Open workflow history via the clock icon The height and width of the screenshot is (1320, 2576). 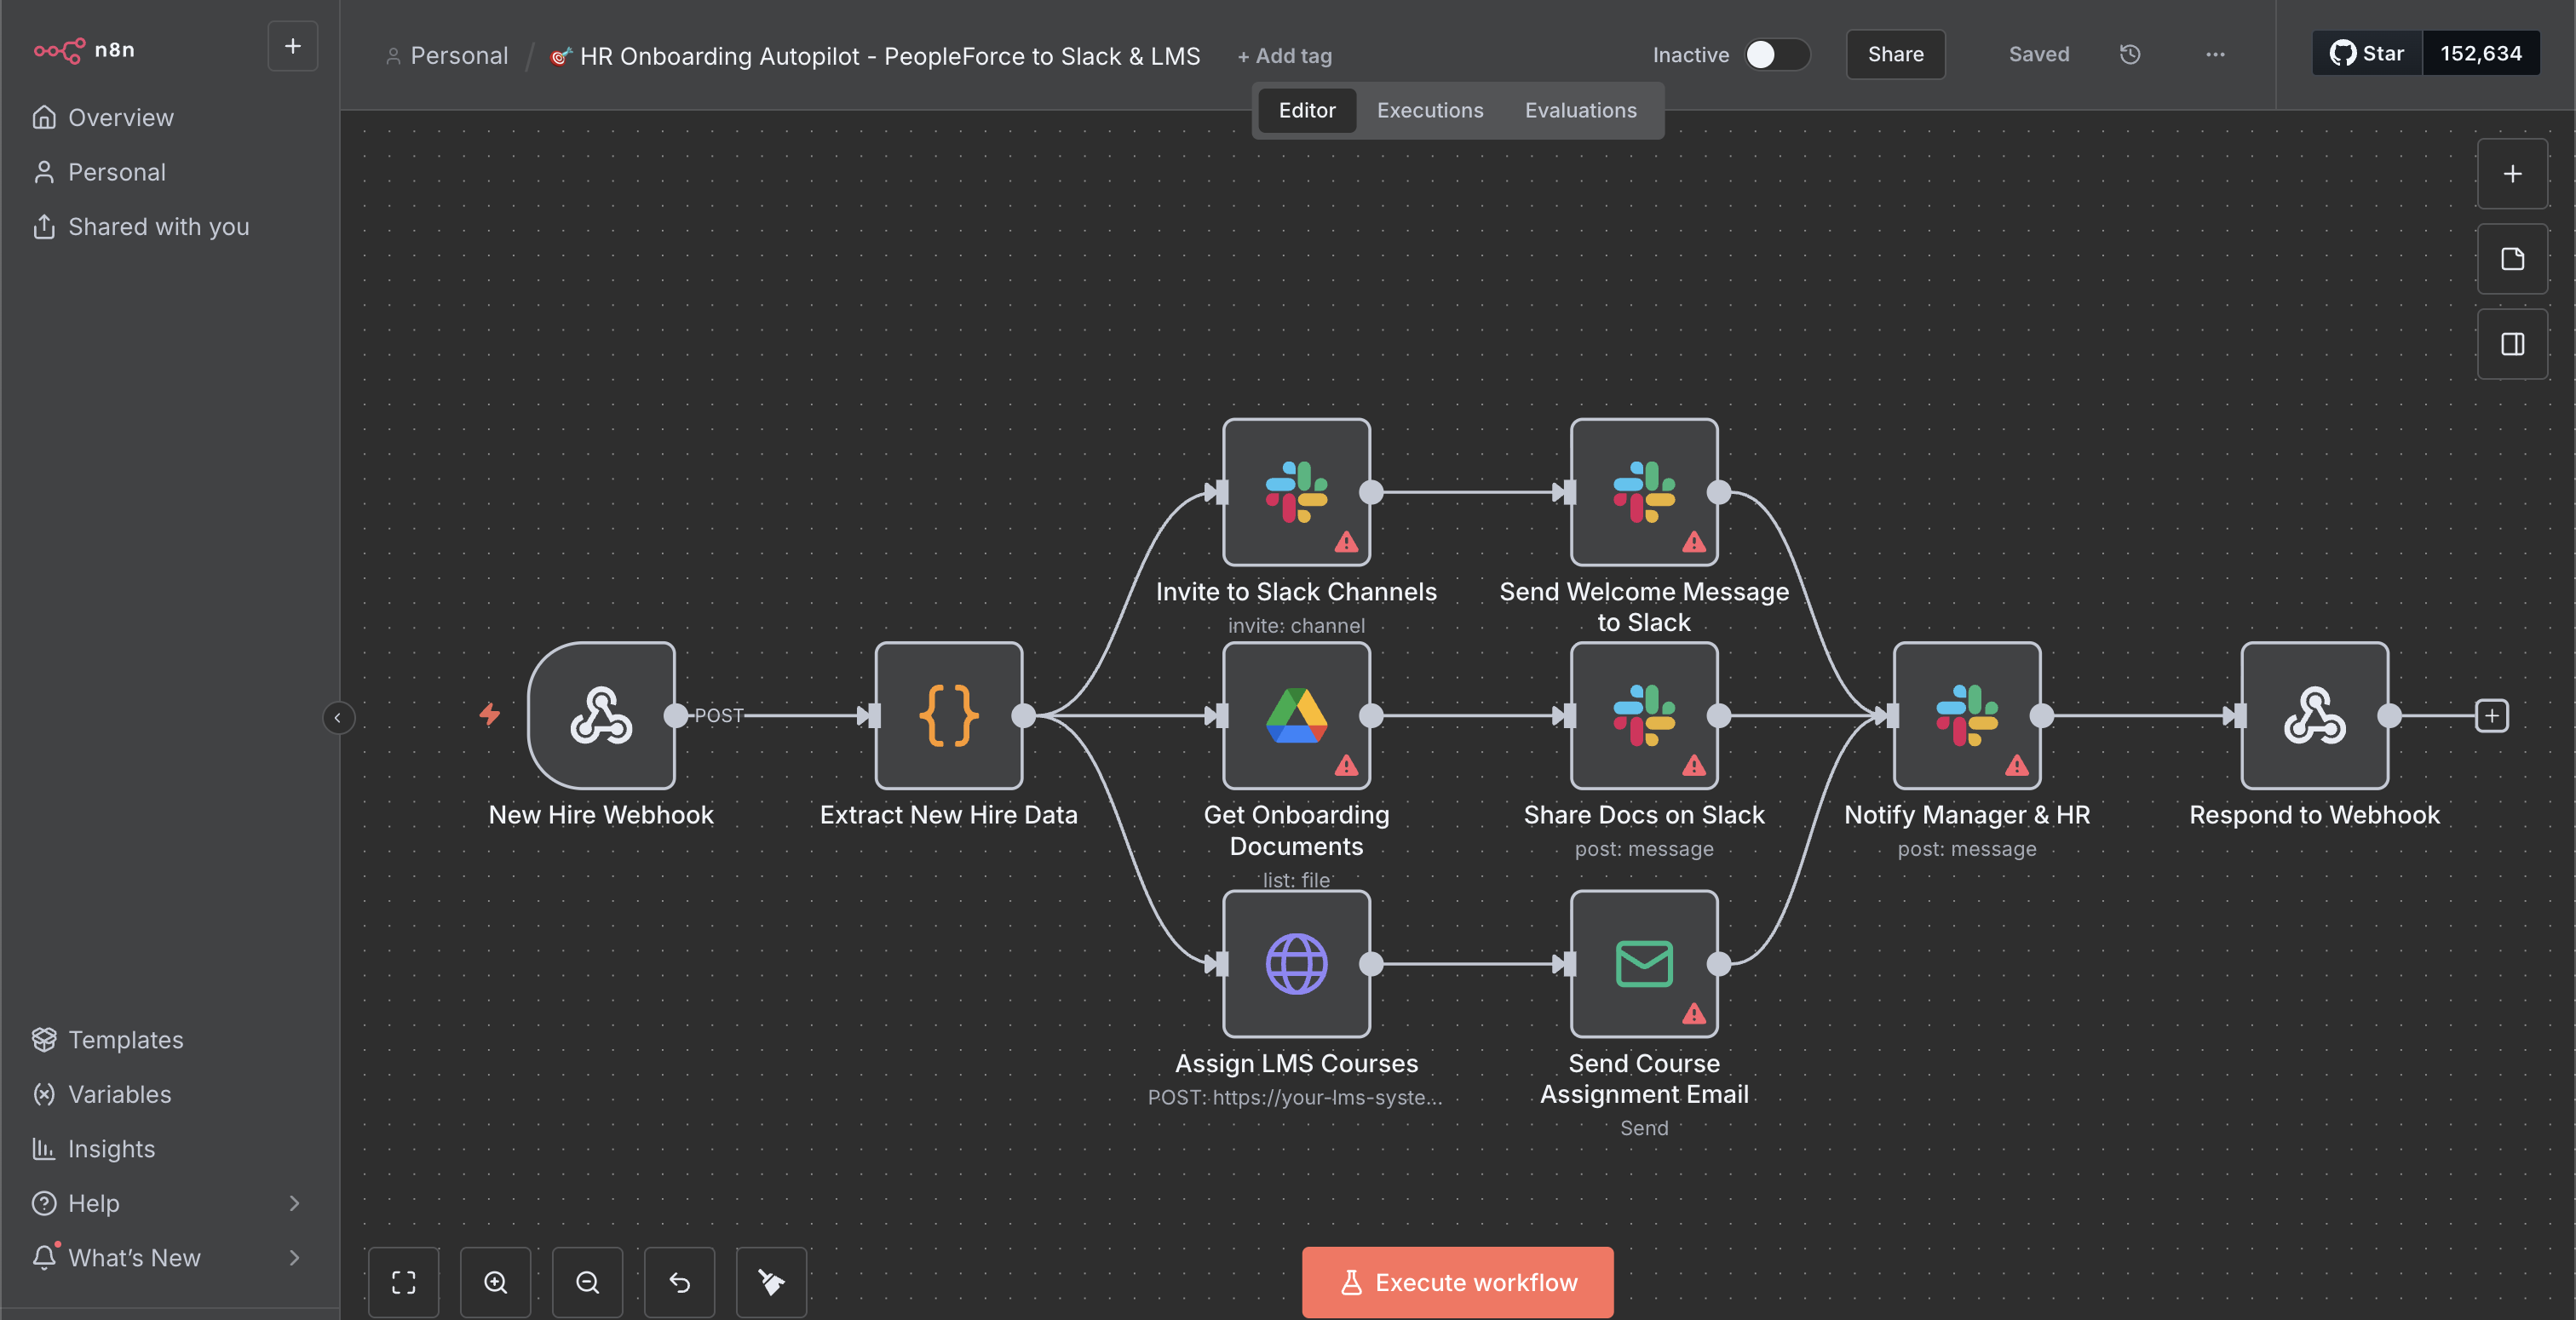point(2130,54)
